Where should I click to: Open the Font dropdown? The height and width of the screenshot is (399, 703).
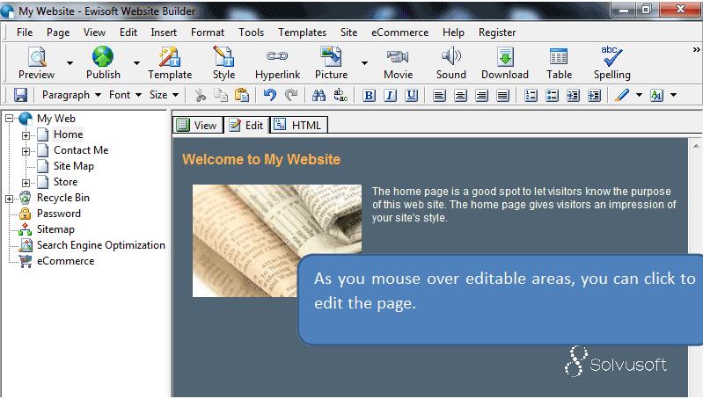(125, 95)
